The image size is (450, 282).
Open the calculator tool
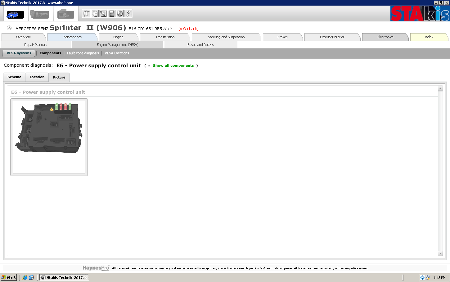[x=111, y=14]
